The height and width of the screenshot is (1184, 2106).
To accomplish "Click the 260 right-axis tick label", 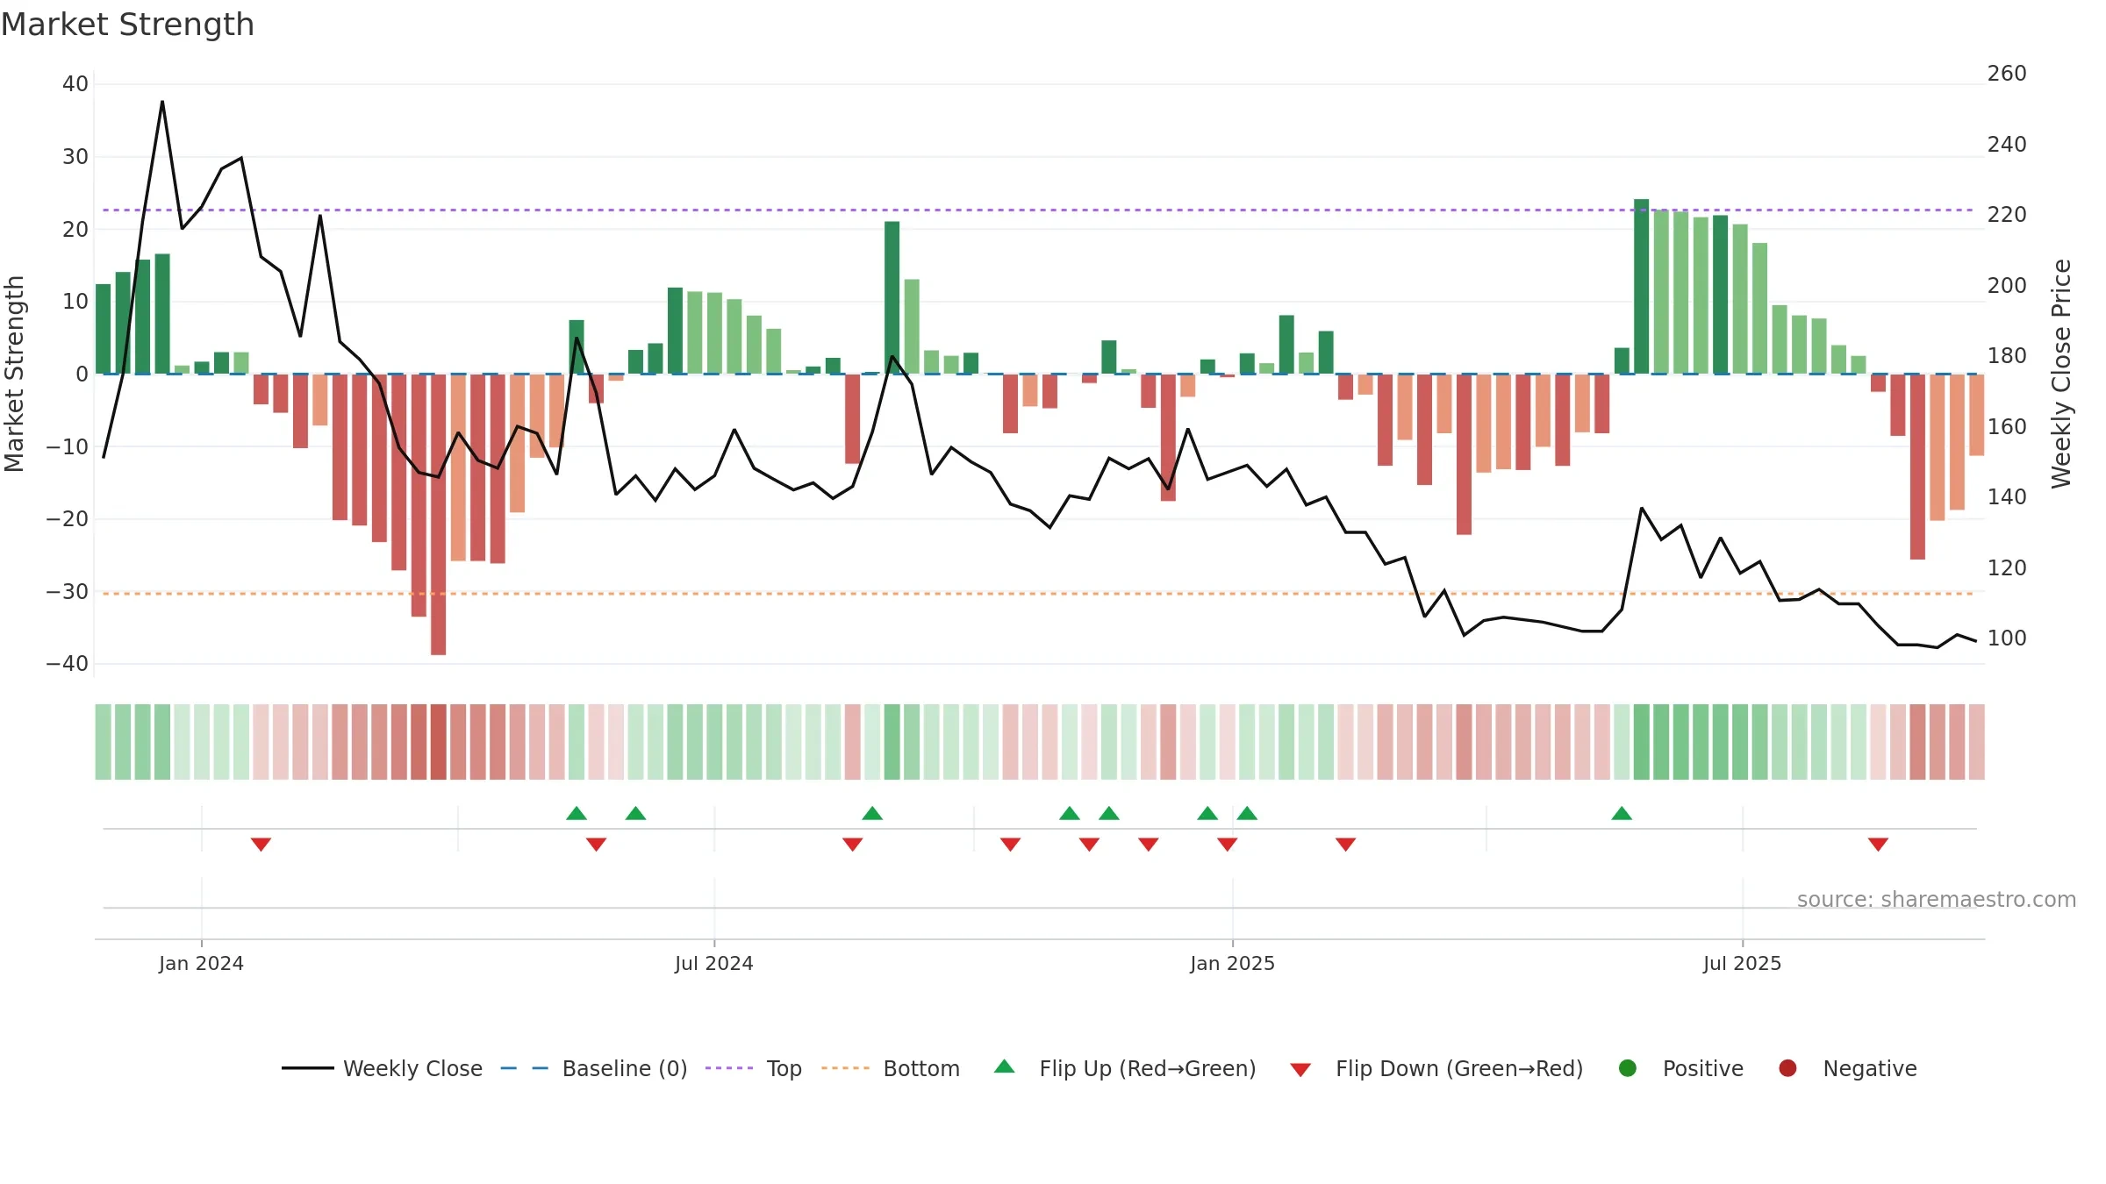I will [x=2007, y=74].
